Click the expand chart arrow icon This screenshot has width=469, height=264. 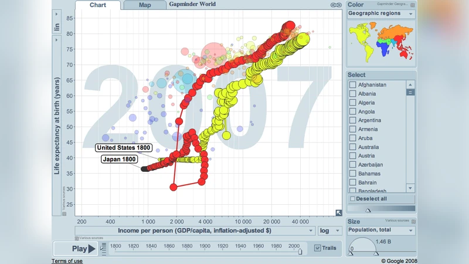coord(338,213)
